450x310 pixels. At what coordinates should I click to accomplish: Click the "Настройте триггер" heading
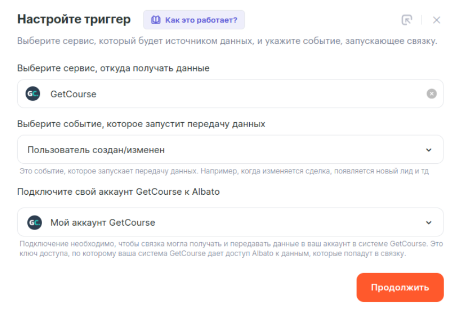click(74, 20)
